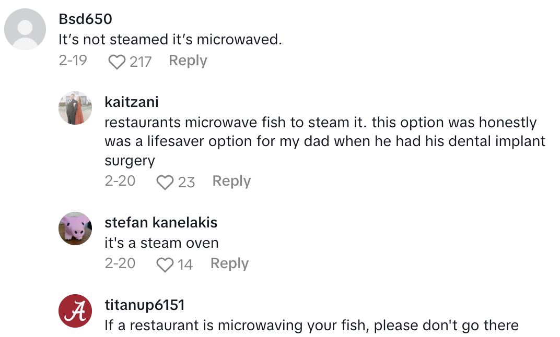Reply to stefan kanelakis's comment
The height and width of the screenshot is (337, 560).
coord(229,263)
